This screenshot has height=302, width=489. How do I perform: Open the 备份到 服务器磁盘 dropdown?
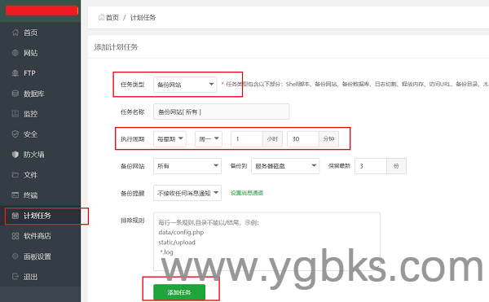285,166
